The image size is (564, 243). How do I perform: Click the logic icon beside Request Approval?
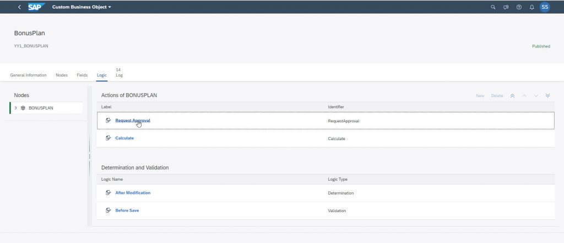pyautogui.click(x=109, y=121)
